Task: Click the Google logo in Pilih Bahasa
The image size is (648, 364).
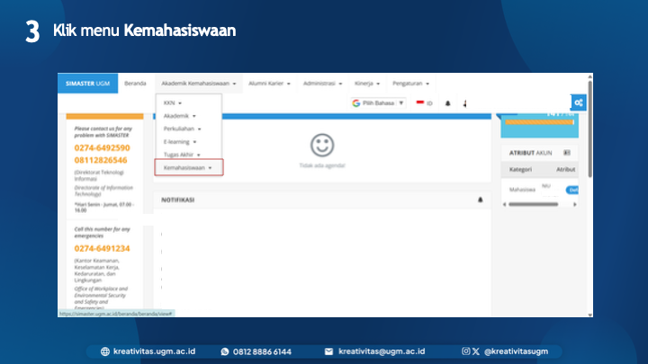Action: pos(356,103)
